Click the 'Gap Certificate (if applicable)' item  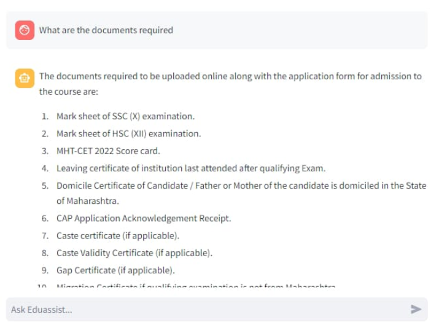click(x=115, y=270)
